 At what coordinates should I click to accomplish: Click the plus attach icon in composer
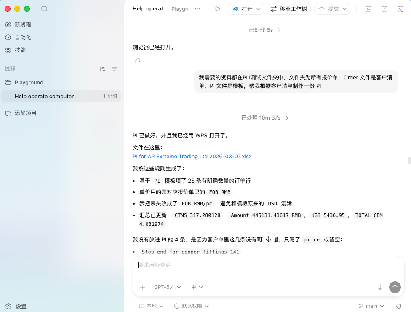[x=142, y=287]
